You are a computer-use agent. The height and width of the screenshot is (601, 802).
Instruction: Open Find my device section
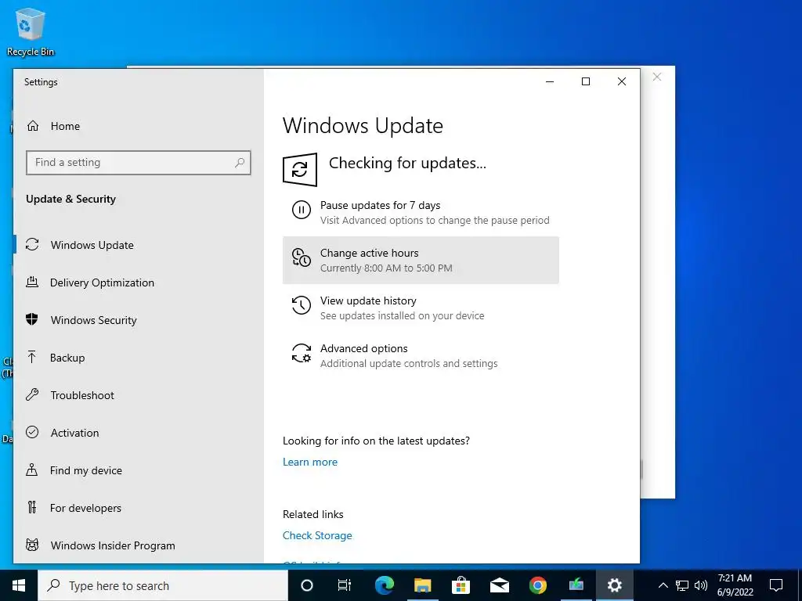click(x=138, y=470)
